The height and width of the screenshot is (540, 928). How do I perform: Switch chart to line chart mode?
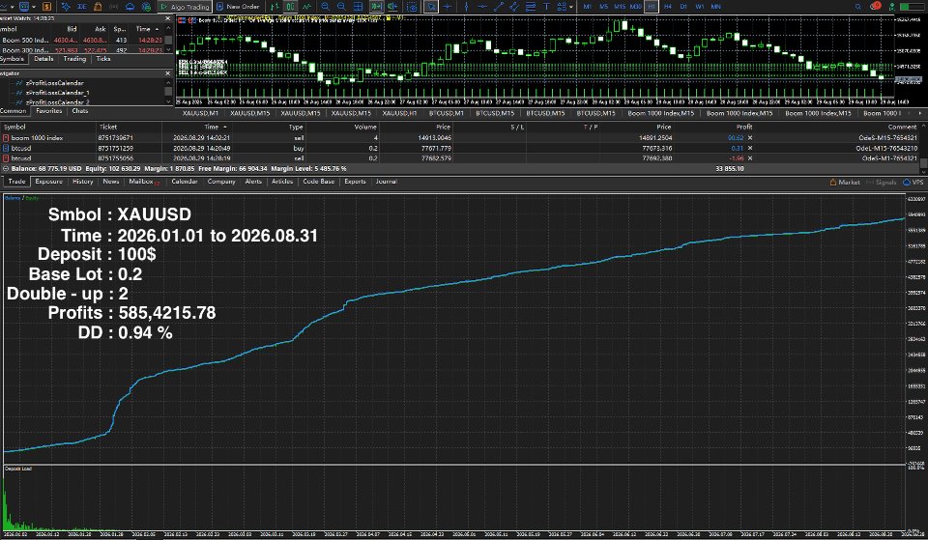(x=307, y=7)
